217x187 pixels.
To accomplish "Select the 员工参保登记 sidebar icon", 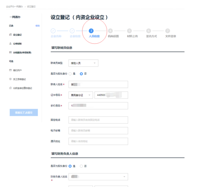I will tap(11, 79).
